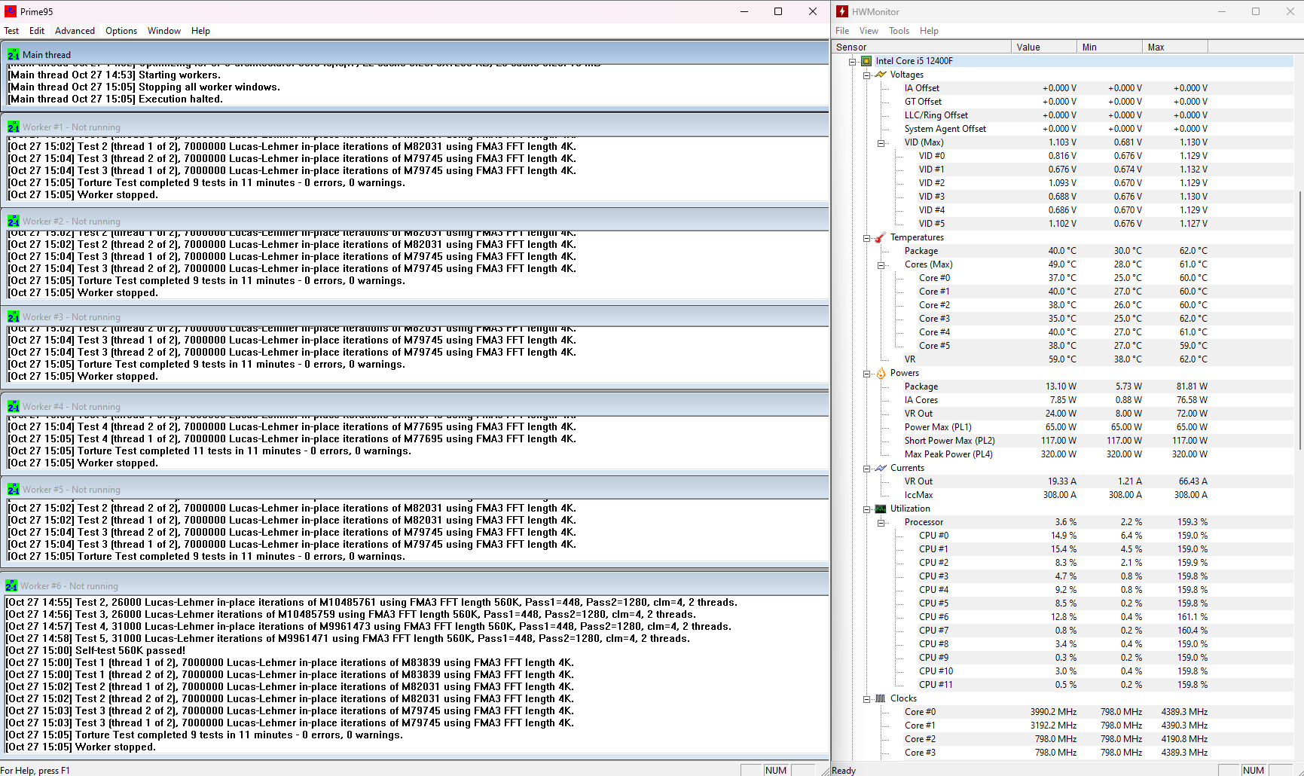This screenshot has width=1304, height=776.
Task: Activate the Main thread window title bar
Action: (415, 54)
